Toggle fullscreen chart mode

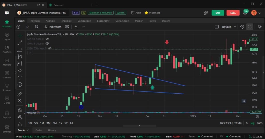tap(250, 27)
